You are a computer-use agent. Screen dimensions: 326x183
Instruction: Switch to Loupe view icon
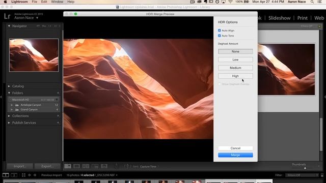(76, 166)
